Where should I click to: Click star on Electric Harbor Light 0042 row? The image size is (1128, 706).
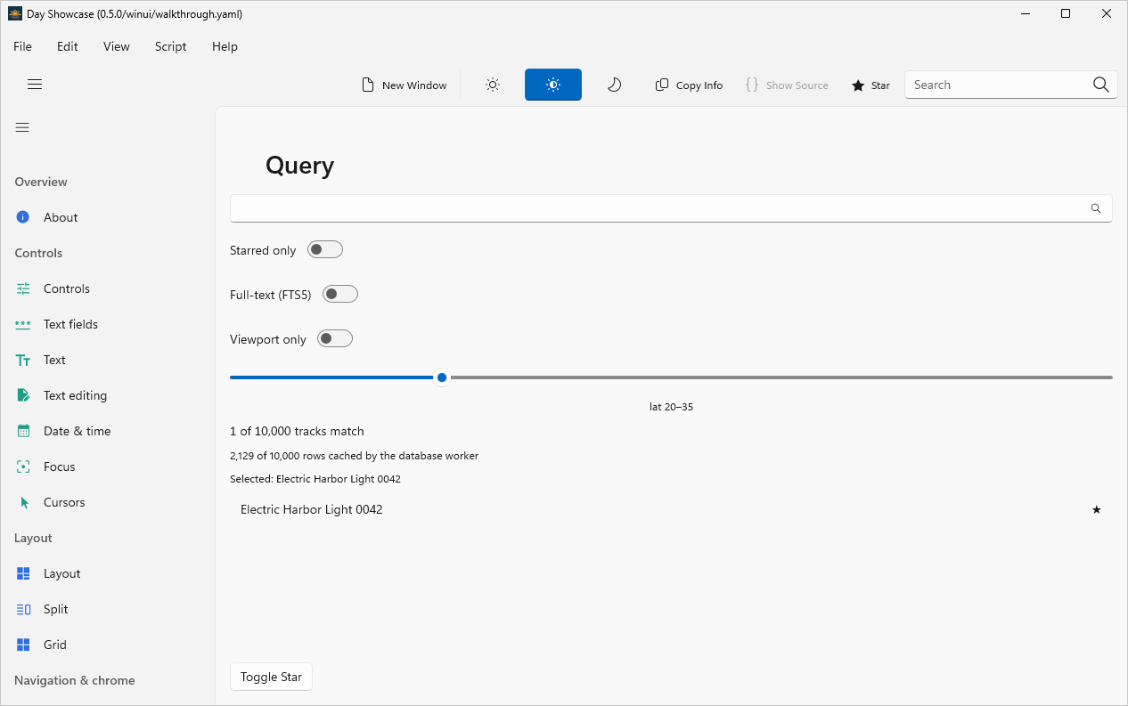coord(1097,509)
